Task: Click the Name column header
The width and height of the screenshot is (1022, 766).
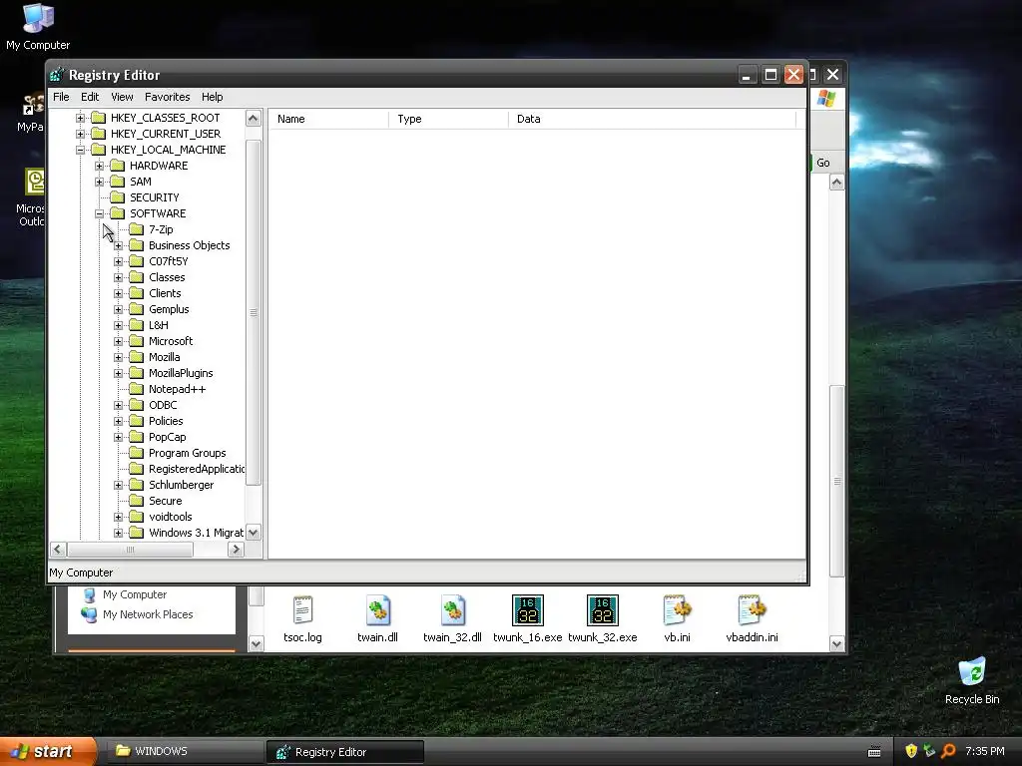Action: point(329,119)
